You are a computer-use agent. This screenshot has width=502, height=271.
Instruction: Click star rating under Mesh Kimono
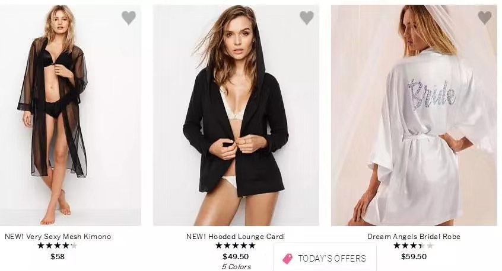[x=58, y=246]
